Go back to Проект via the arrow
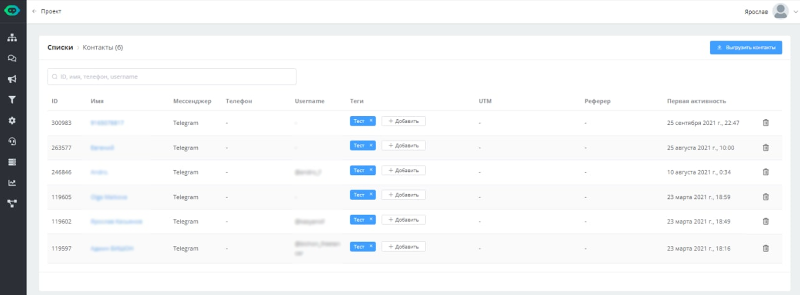The image size is (800, 295). click(35, 11)
